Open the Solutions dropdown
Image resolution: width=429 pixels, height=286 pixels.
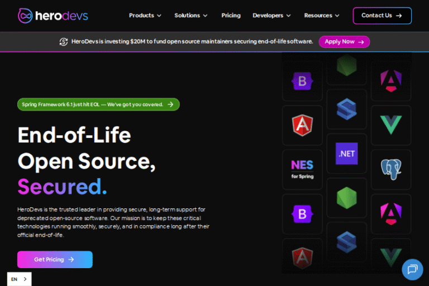click(190, 16)
